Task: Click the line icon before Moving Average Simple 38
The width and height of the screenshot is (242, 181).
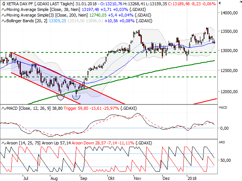Action: point(4,9)
